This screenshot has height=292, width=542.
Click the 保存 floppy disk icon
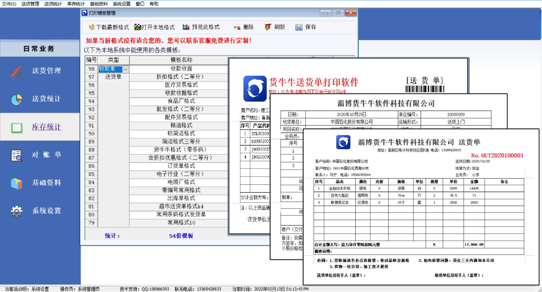click(299, 27)
